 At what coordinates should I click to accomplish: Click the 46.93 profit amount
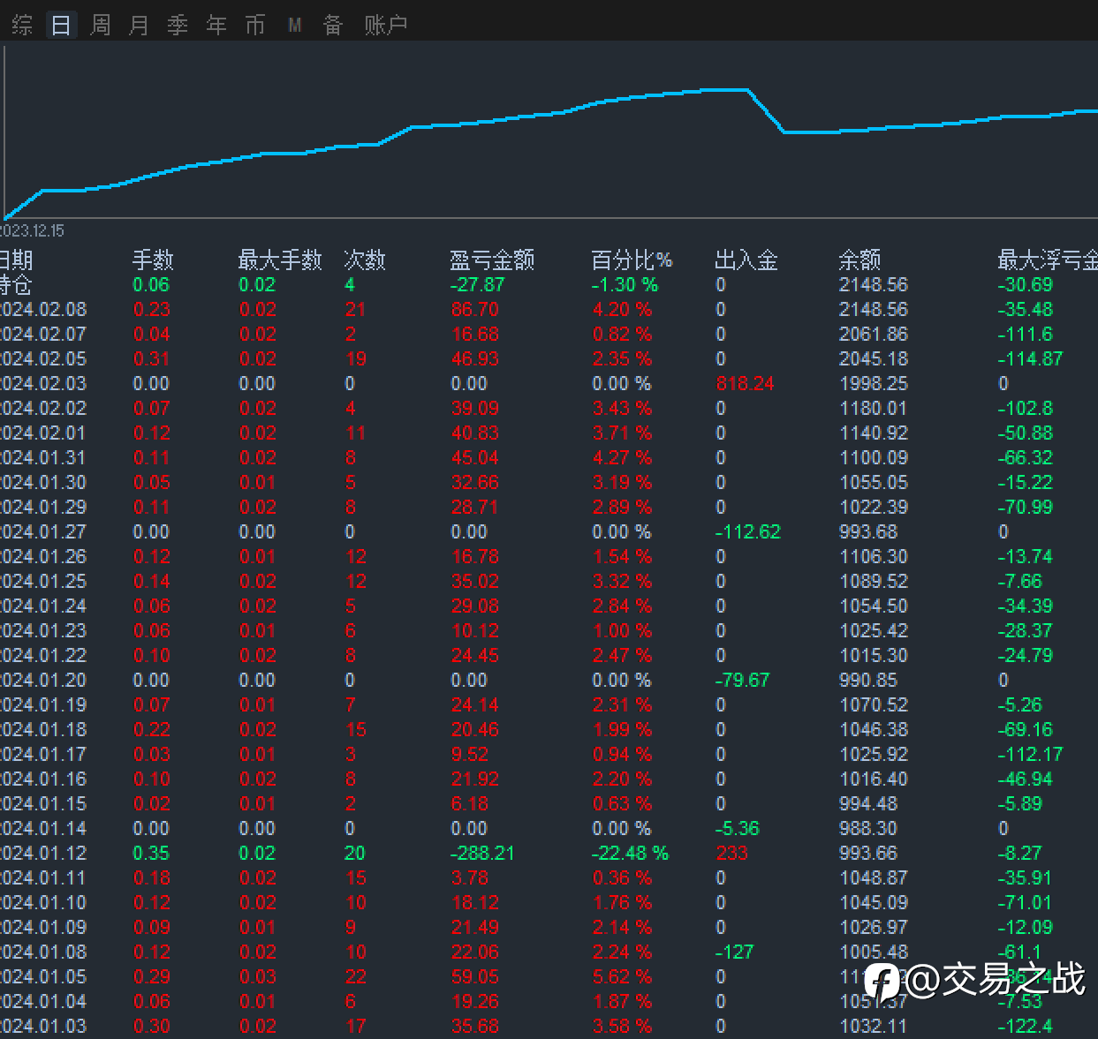474,359
